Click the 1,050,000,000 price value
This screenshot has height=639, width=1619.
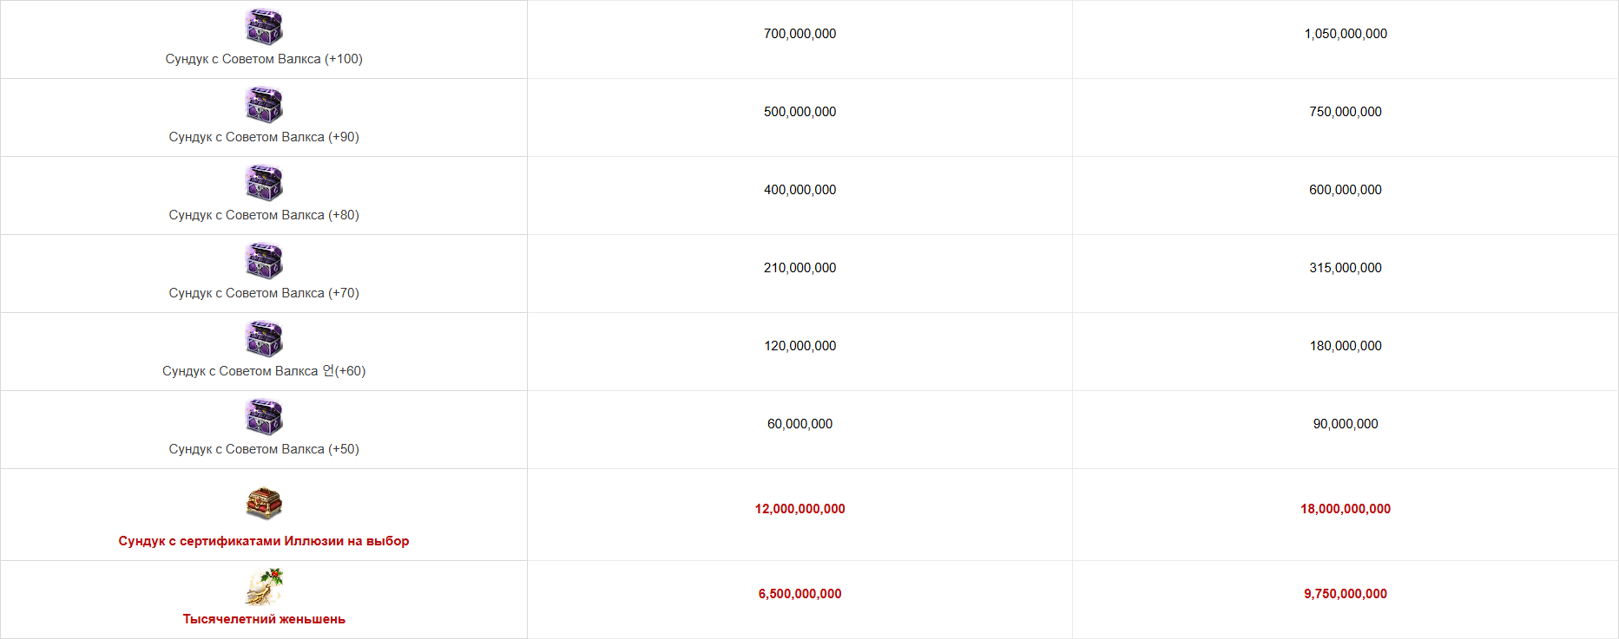click(x=1346, y=34)
